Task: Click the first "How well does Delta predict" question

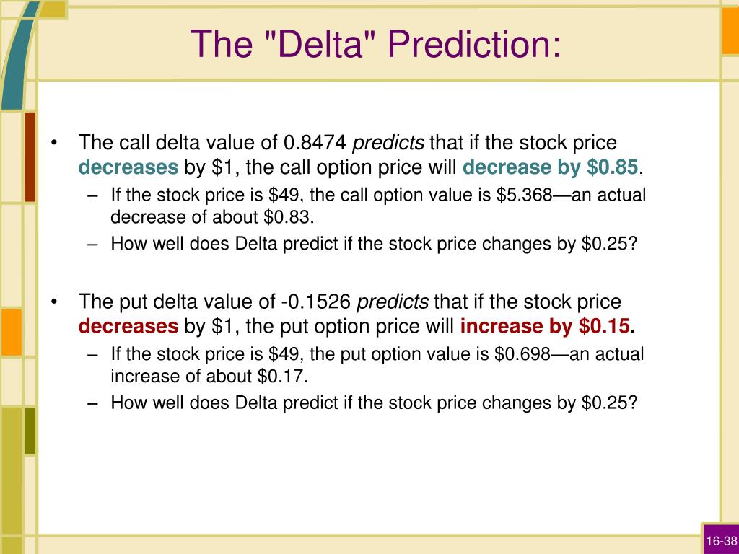Action: pyautogui.click(x=374, y=244)
